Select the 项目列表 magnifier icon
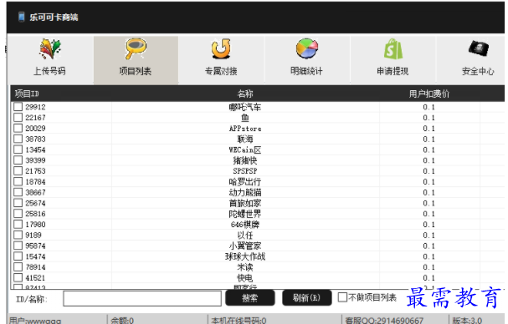The image size is (508, 324). pyautogui.click(x=136, y=48)
